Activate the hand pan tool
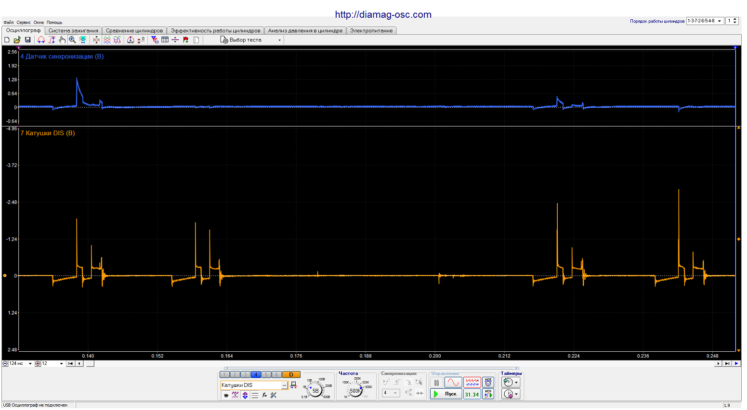The image size is (747, 410). click(62, 40)
